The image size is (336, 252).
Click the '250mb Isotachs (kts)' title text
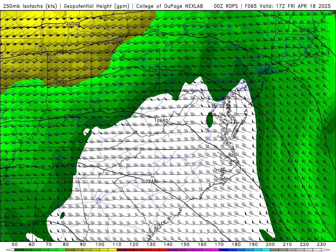pos(30,6)
